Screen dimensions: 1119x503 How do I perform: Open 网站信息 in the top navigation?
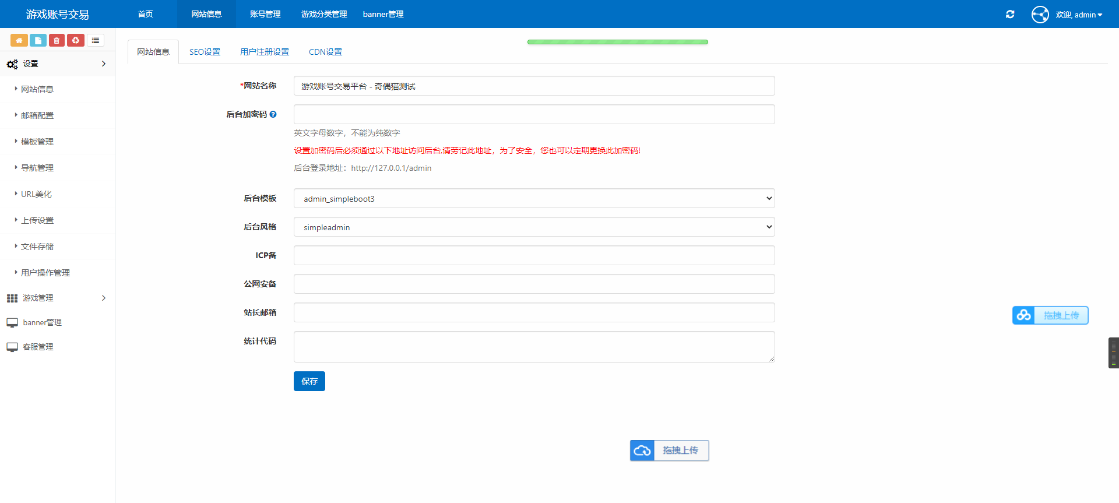206,14
